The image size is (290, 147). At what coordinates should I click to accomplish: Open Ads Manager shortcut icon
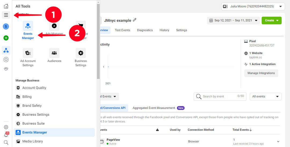pyautogui.click(x=54, y=26)
